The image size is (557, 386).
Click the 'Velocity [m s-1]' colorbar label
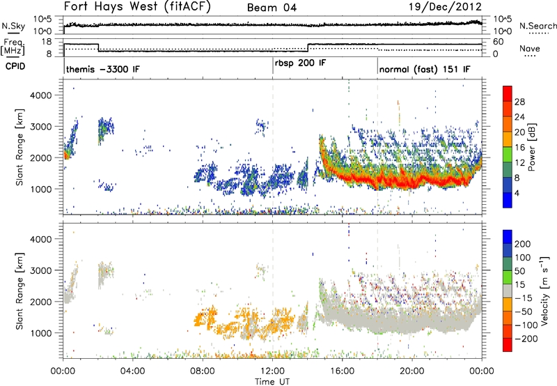tap(544, 291)
